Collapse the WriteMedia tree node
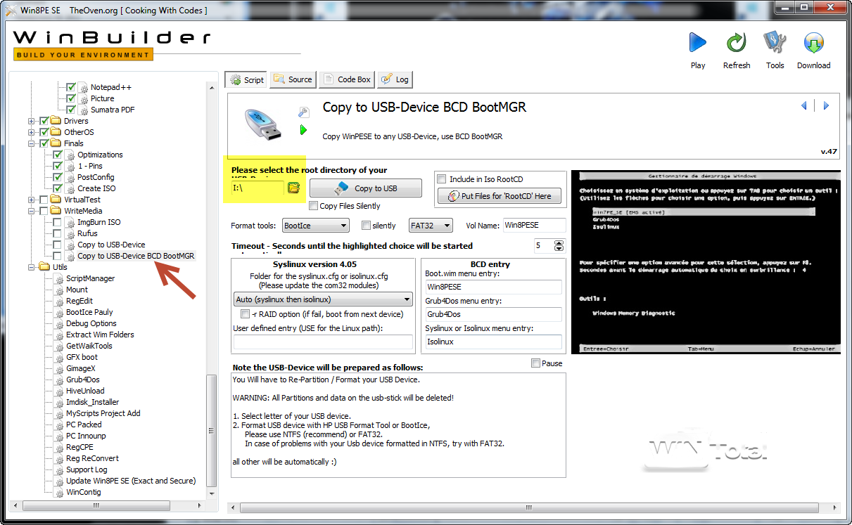Image resolution: width=852 pixels, height=525 pixels. [x=32, y=211]
